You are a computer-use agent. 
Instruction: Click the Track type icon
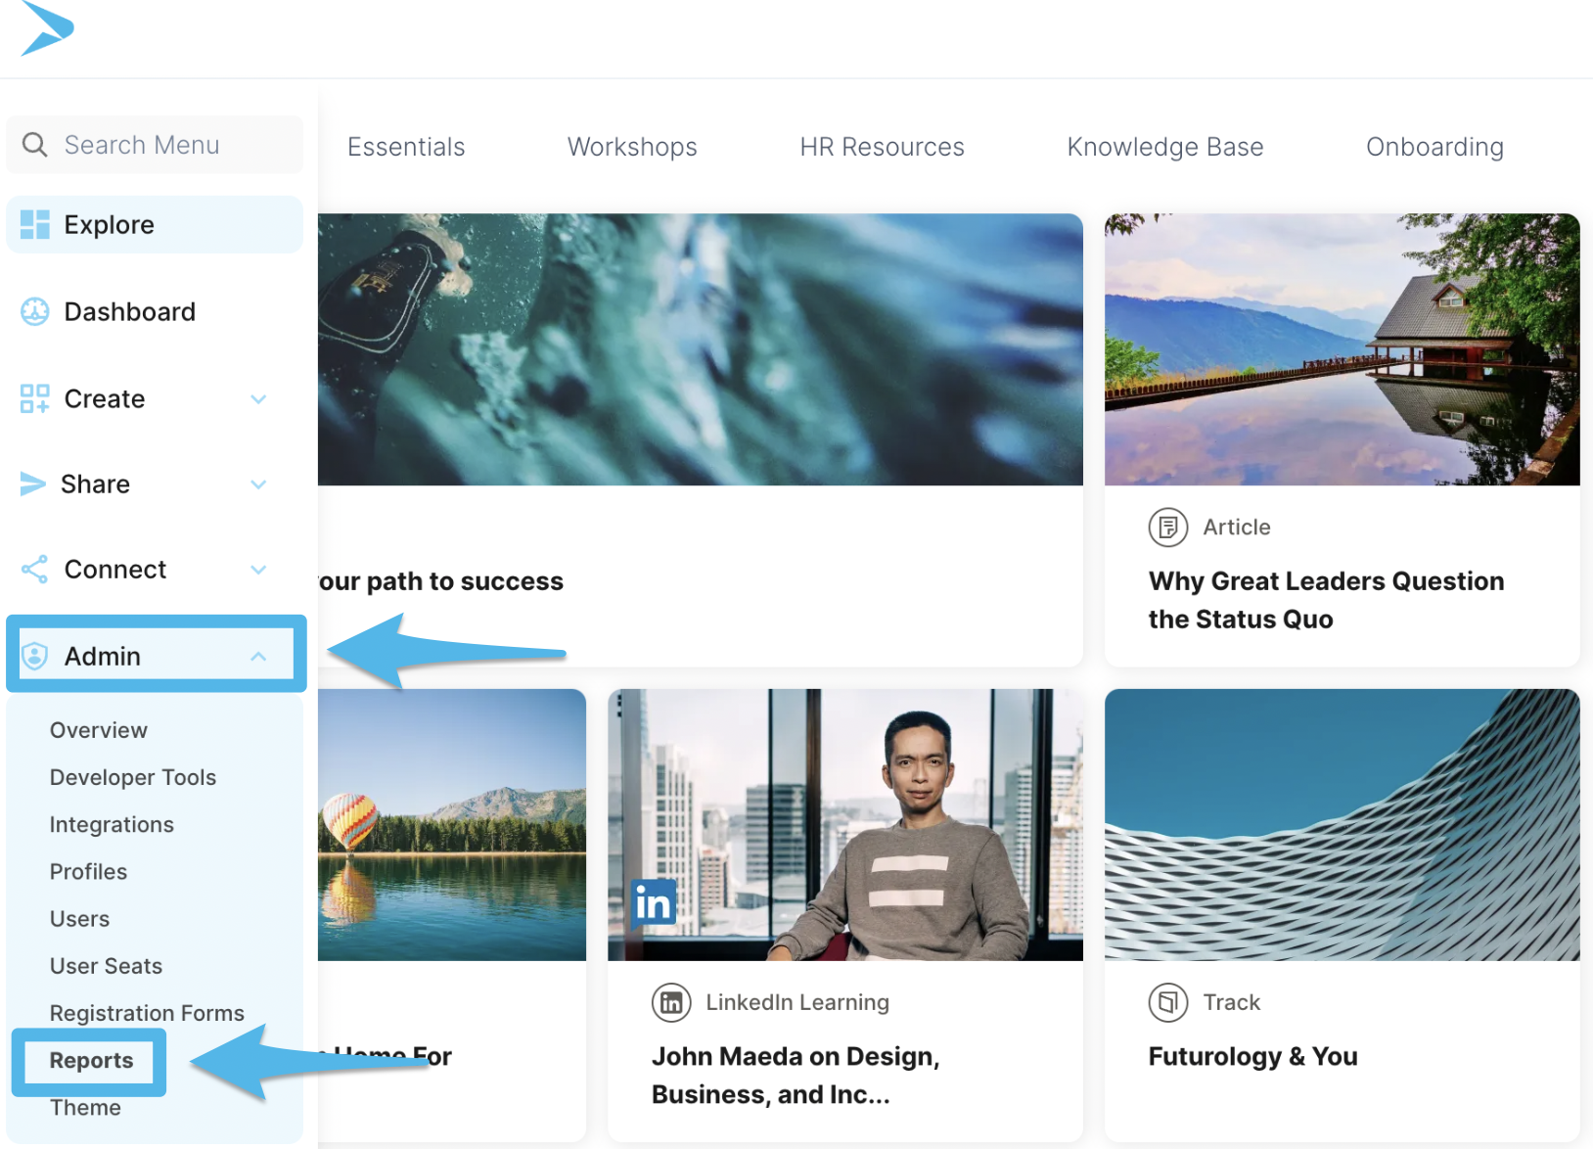pos(1168,1002)
